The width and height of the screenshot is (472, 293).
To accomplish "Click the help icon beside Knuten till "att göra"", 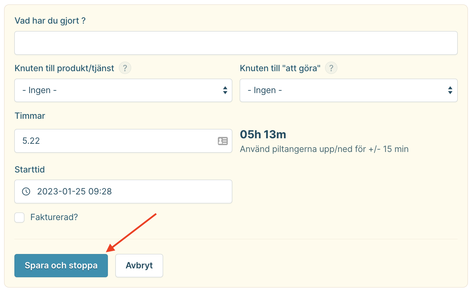I will [331, 68].
